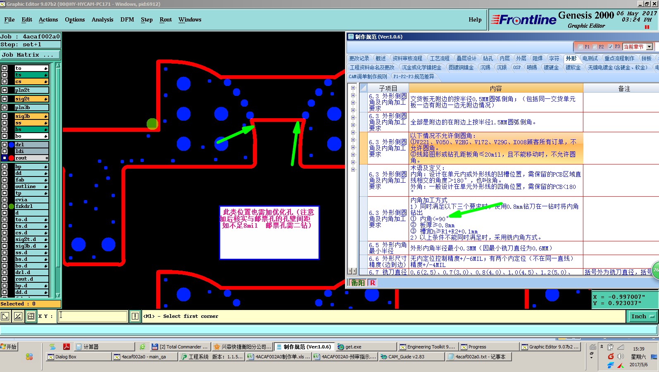
Task: Click the Adobe Reader icon in taskbar quick launch
Action: point(66,347)
